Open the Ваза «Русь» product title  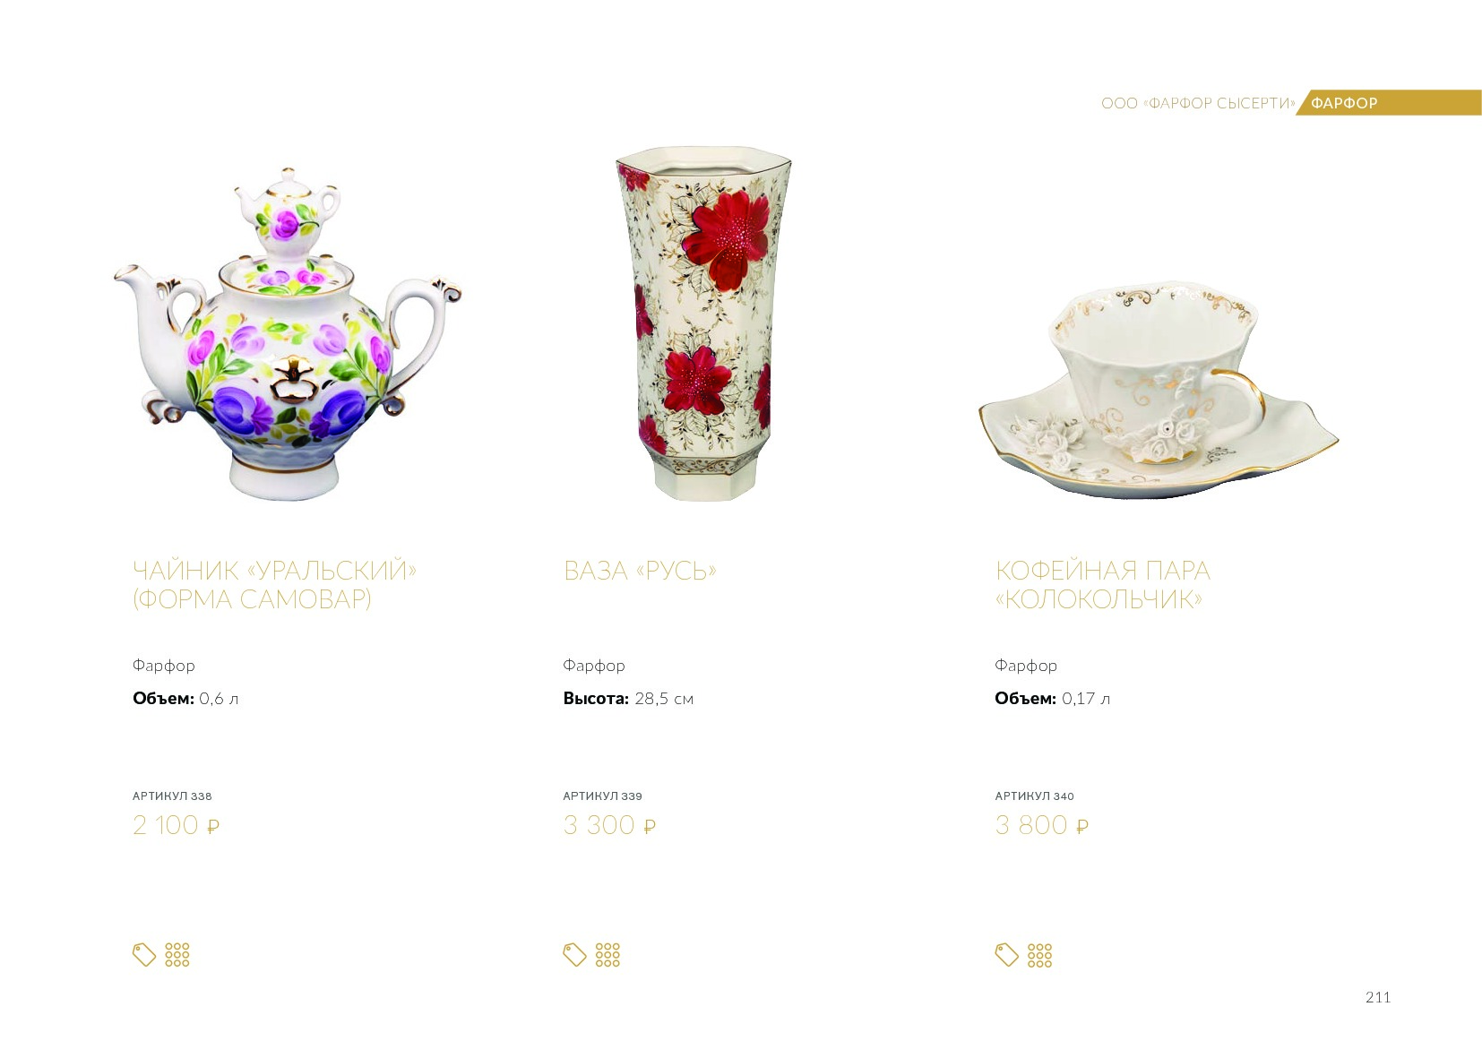pos(640,571)
